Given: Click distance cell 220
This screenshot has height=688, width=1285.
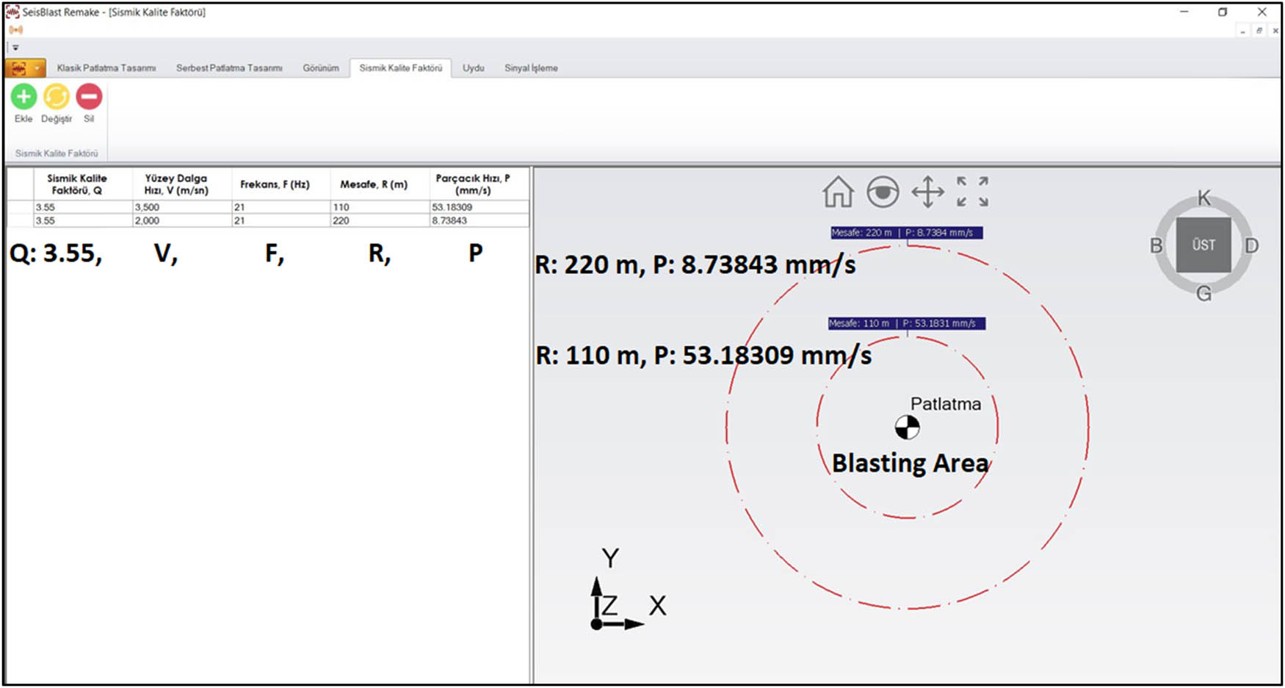Looking at the screenshot, I should (x=380, y=220).
